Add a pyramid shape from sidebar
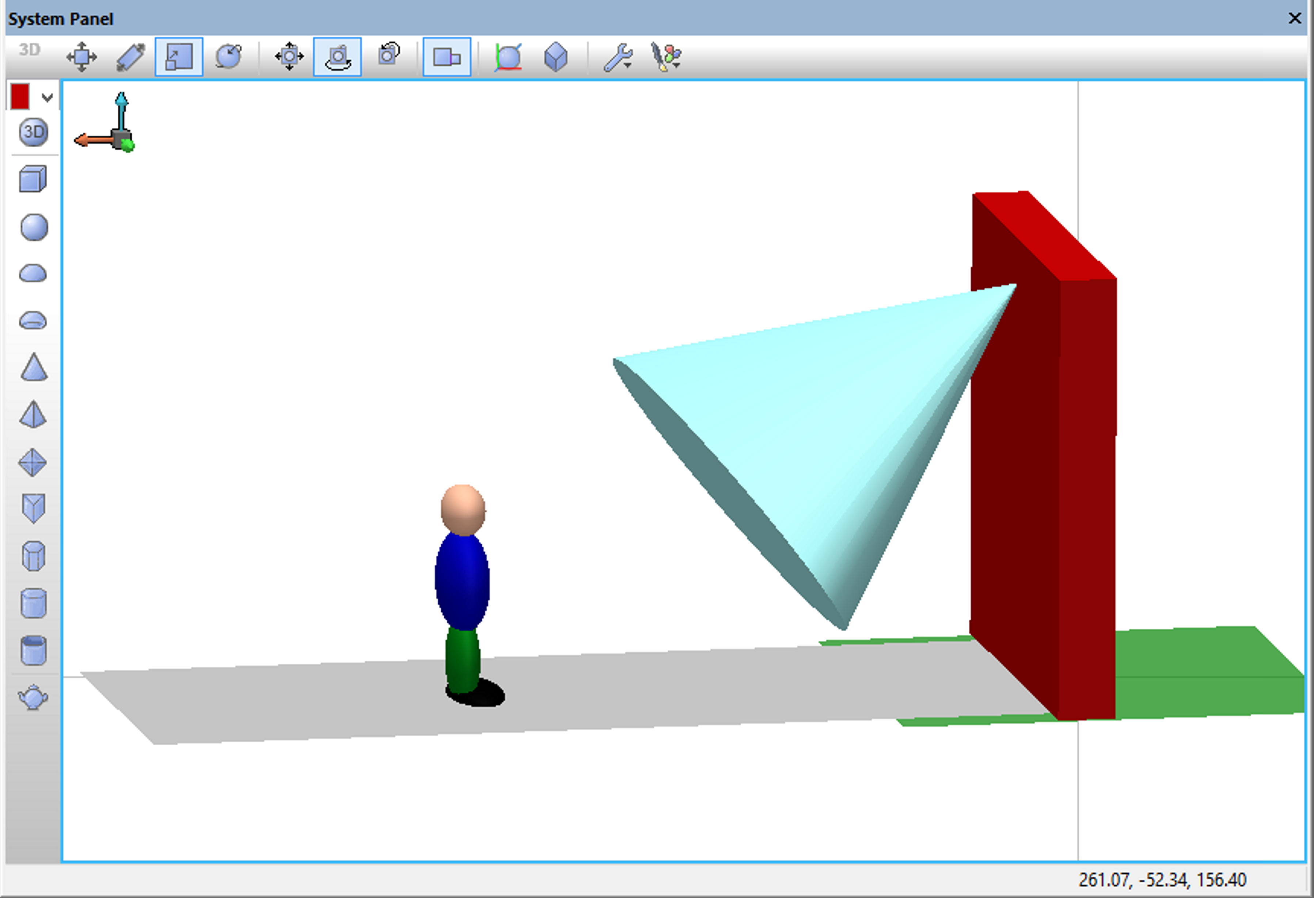This screenshot has width=1314, height=898. (x=33, y=415)
